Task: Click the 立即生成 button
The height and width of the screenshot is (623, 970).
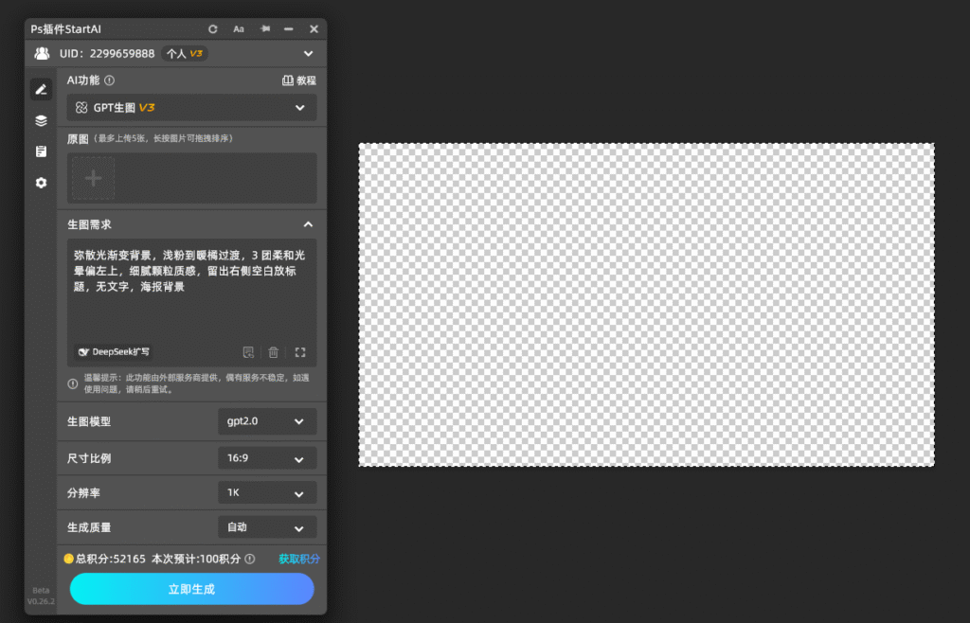Action: point(191,589)
